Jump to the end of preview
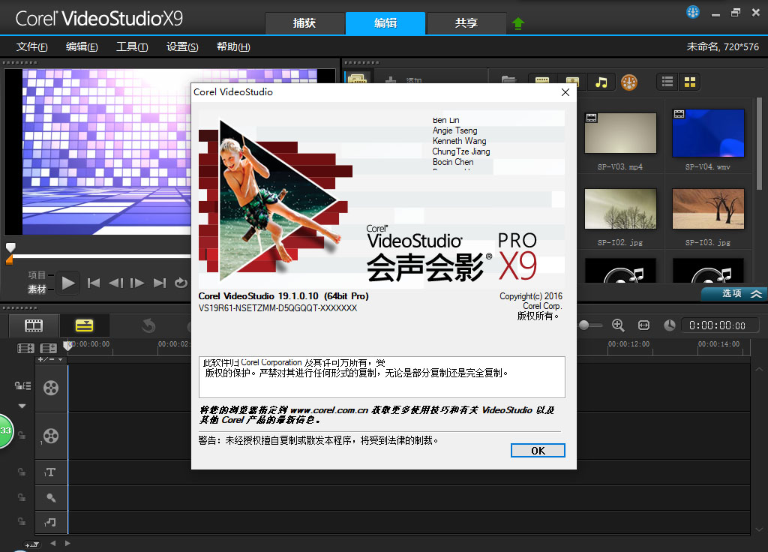 click(160, 283)
